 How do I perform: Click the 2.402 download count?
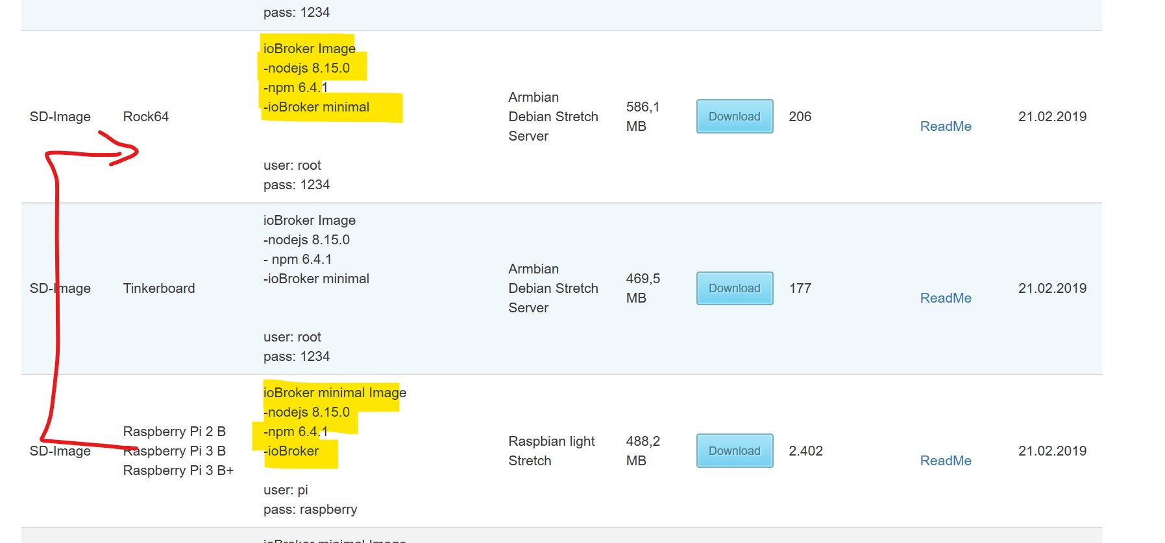point(805,451)
